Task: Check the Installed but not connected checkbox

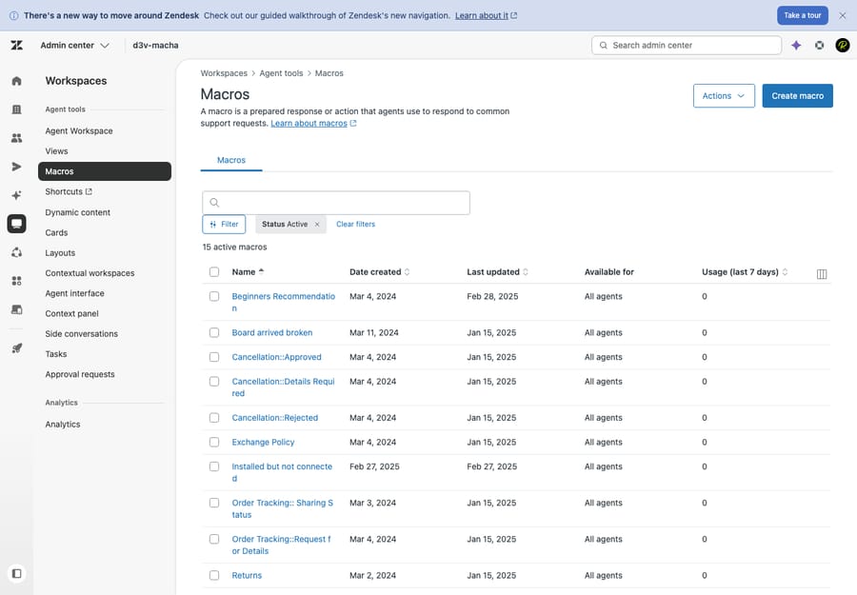Action: coord(214,466)
